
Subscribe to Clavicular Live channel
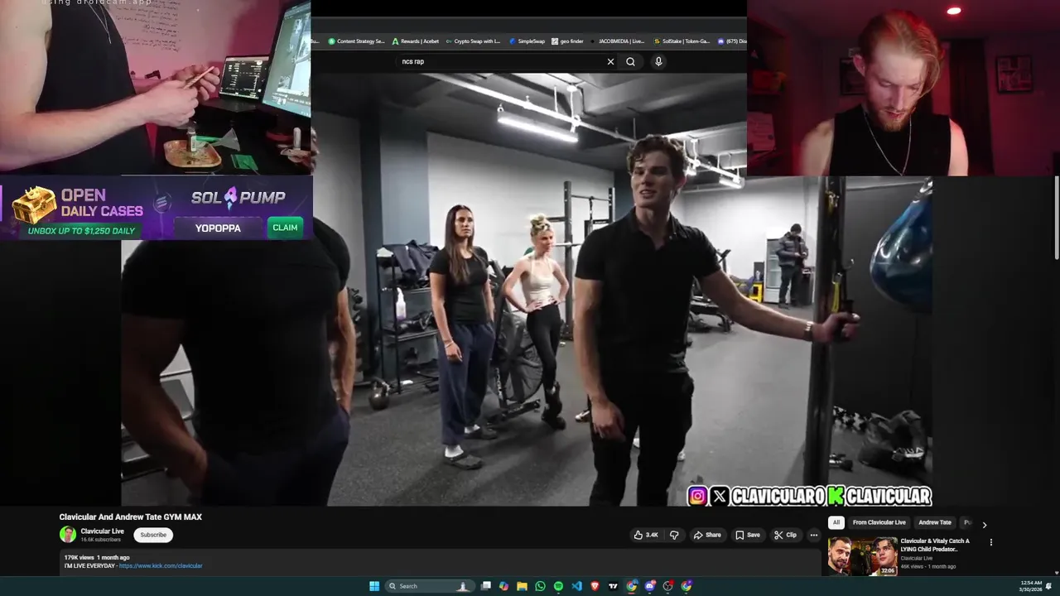[x=153, y=535]
